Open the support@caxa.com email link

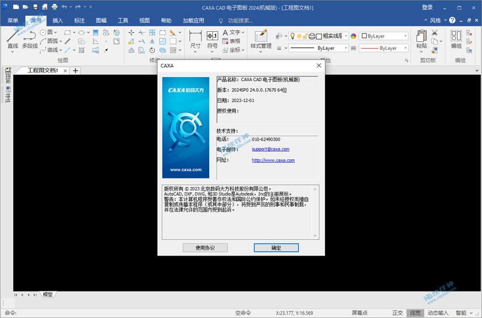point(270,149)
